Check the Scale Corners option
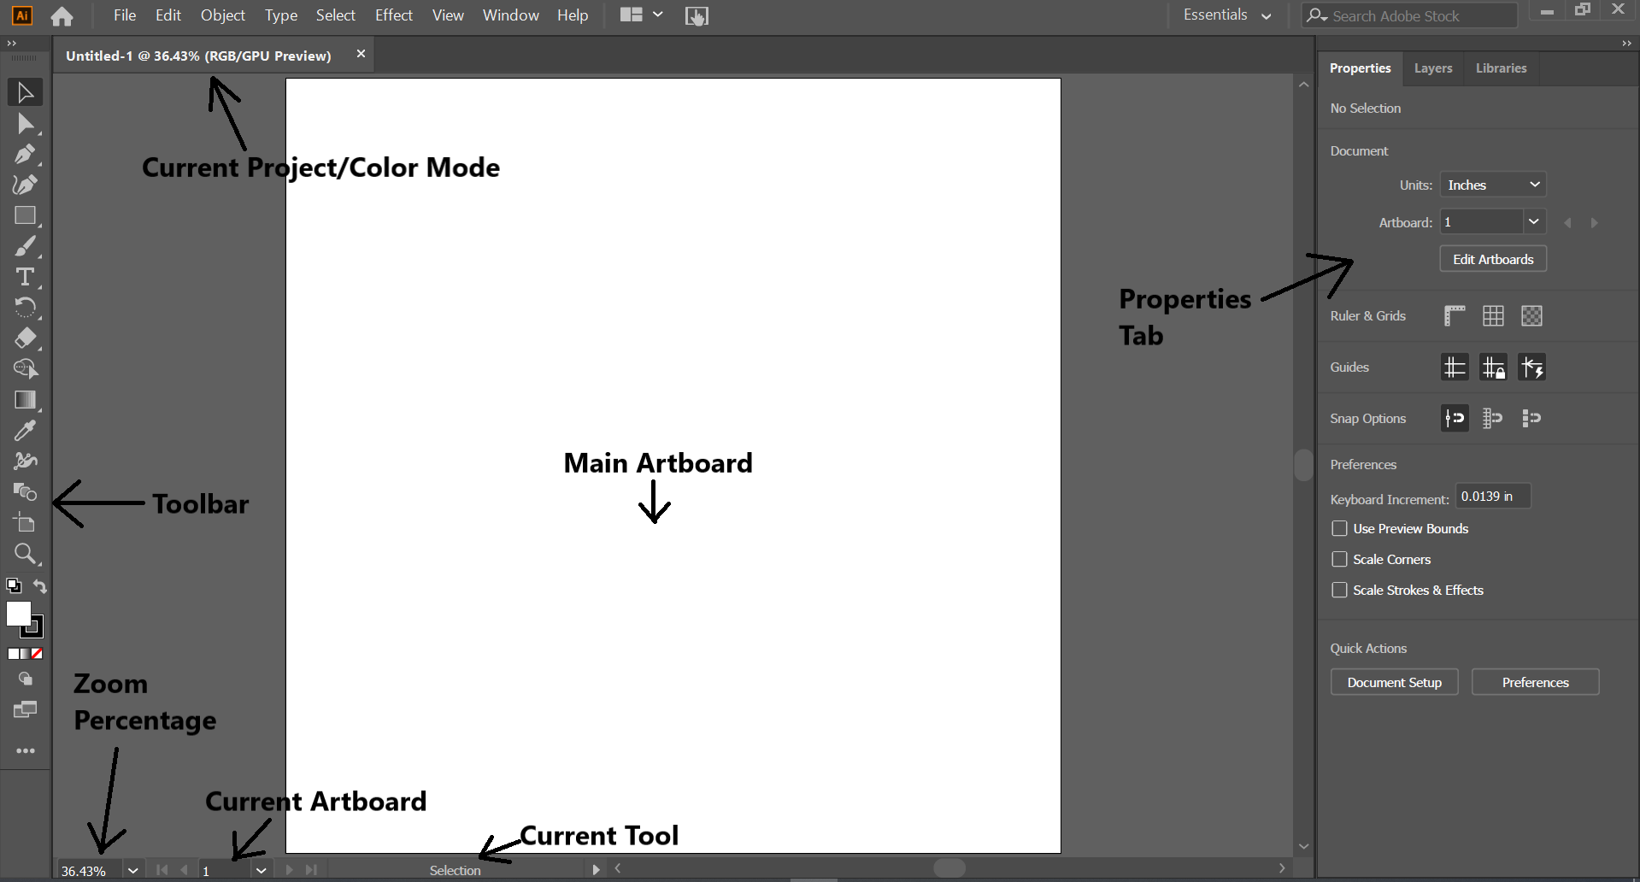This screenshot has width=1640, height=882. pos(1339,560)
